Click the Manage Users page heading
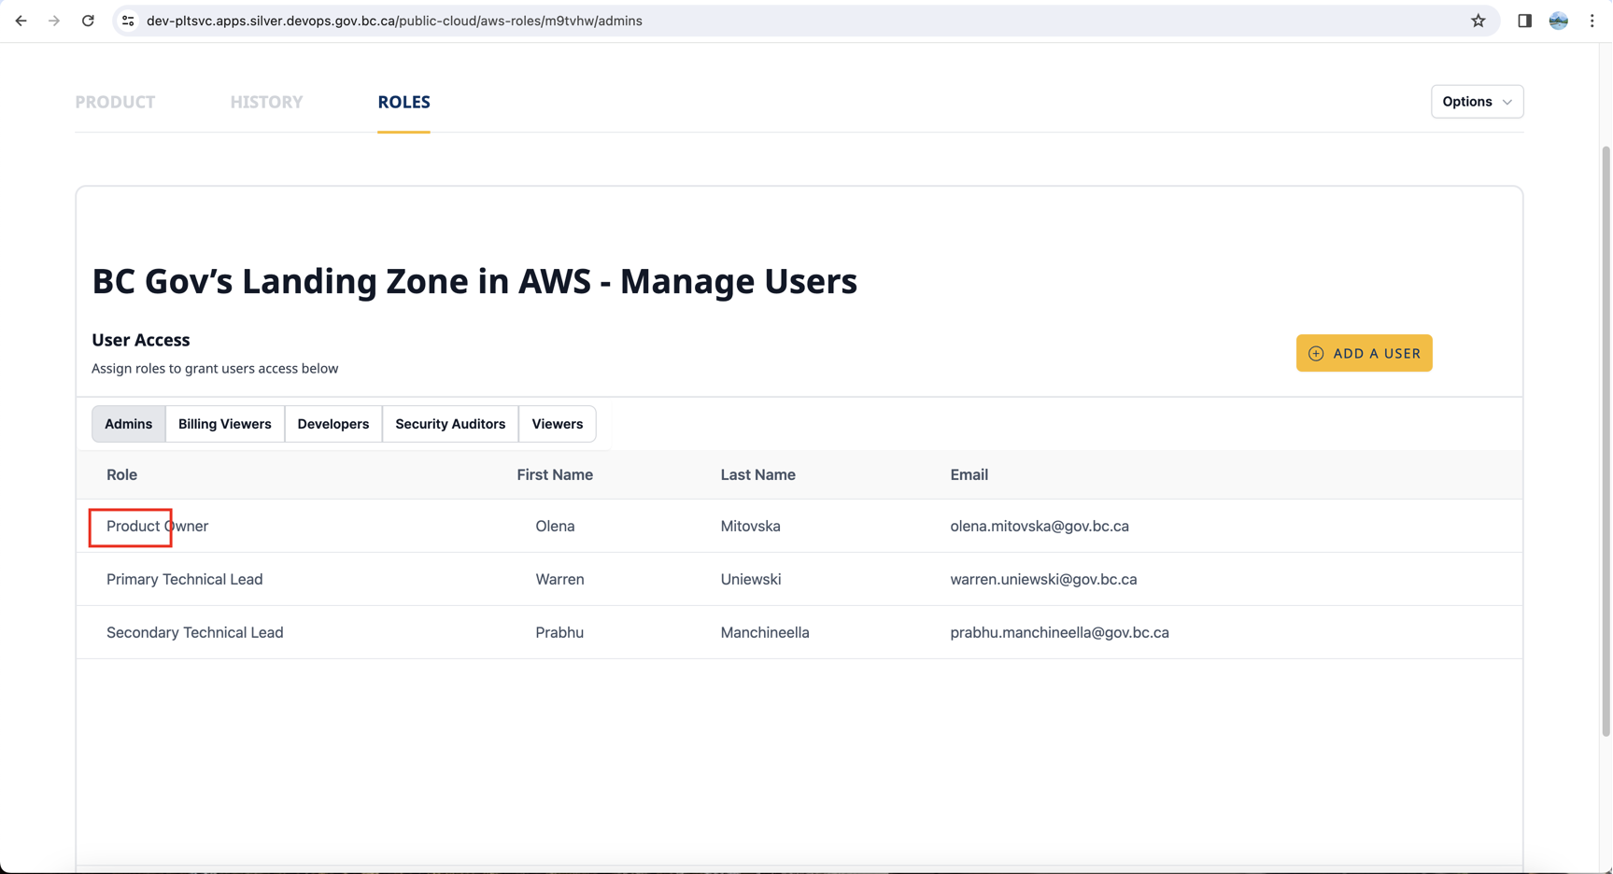 tap(474, 281)
